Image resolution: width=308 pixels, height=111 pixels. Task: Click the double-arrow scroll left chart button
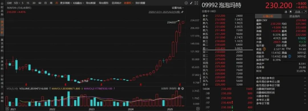pyautogui.click(x=7, y=108)
